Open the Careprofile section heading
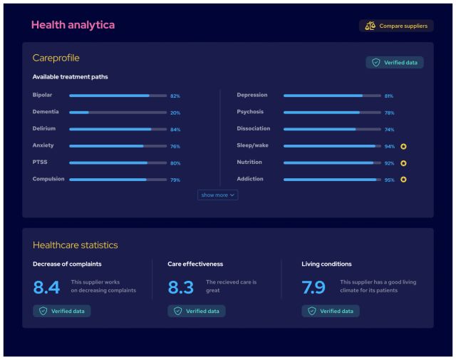 click(56, 58)
